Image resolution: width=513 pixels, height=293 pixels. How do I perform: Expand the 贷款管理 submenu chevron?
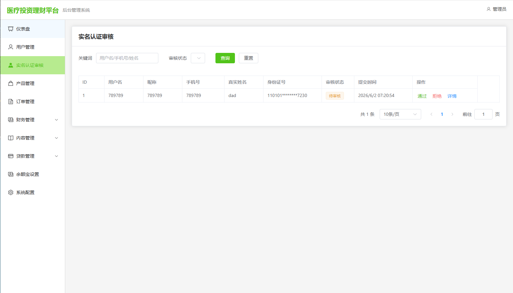click(56, 156)
